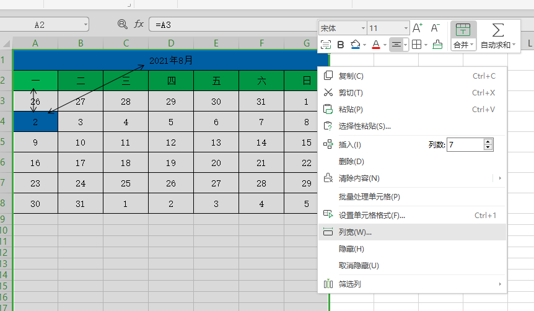Open the font name 宋体 dropdown
Viewport: 534px width, 311px height.
click(363, 28)
